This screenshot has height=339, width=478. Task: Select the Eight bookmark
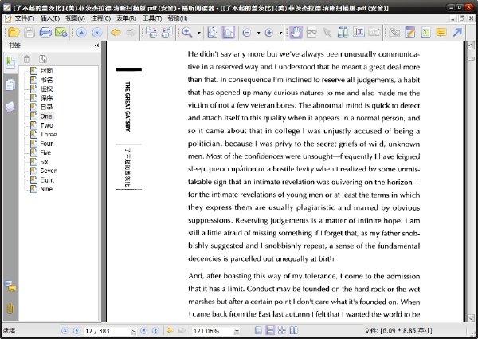(47, 180)
